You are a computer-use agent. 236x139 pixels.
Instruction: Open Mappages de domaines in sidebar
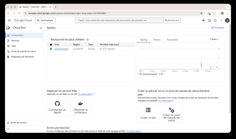[x=24, y=57]
